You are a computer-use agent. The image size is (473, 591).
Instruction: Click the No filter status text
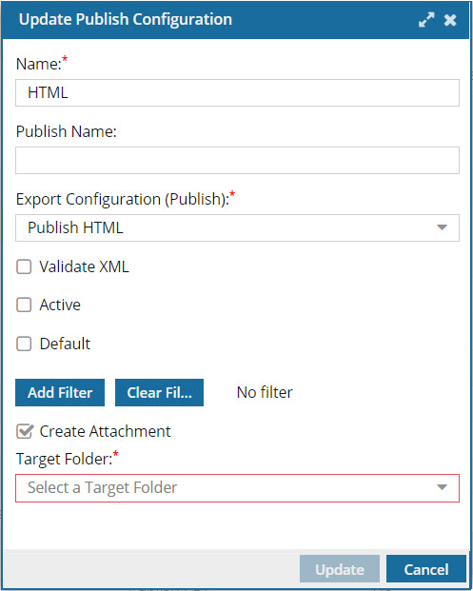(x=265, y=393)
